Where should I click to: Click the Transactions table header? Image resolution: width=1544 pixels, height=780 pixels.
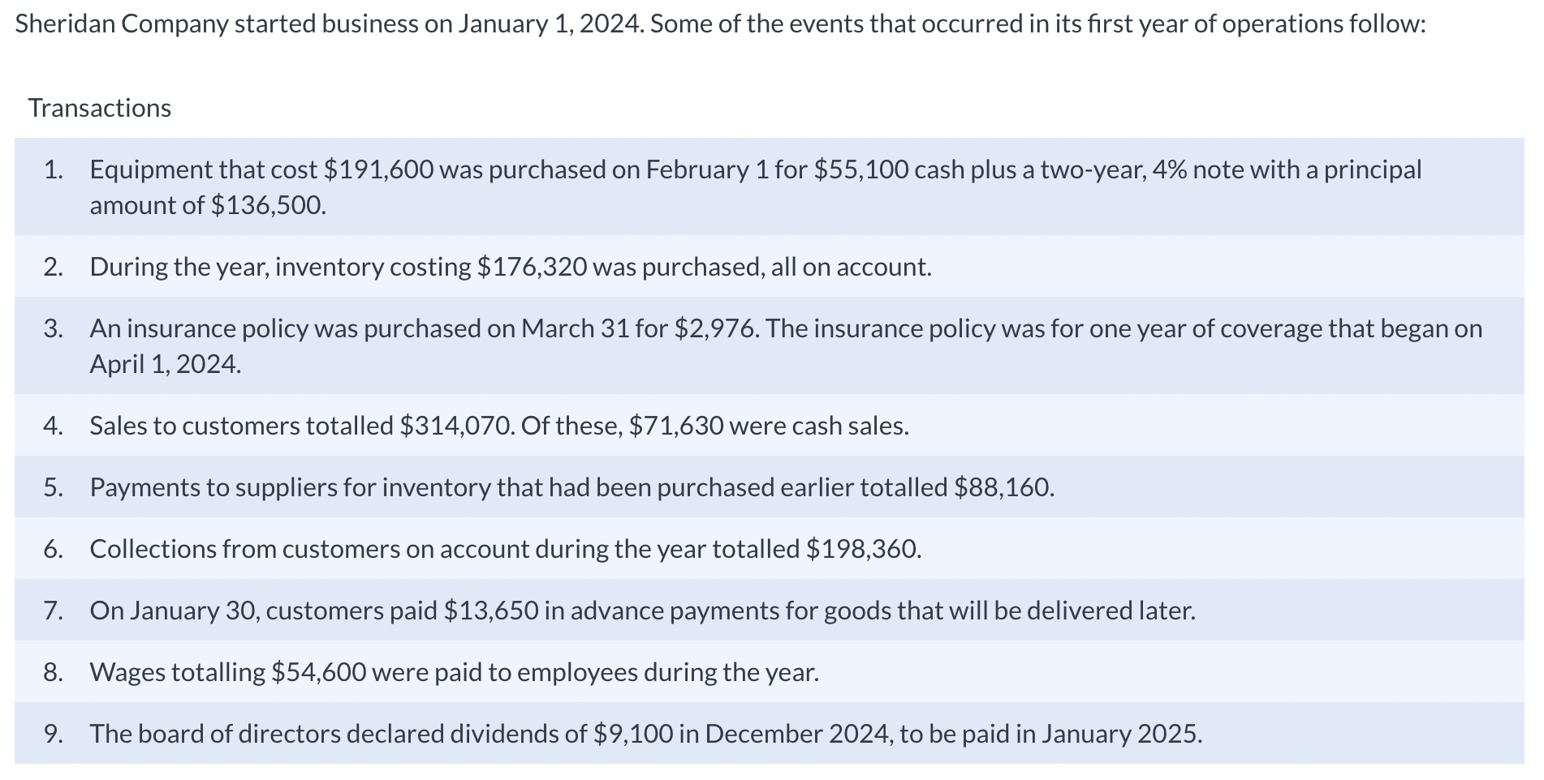[x=99, y=108]
